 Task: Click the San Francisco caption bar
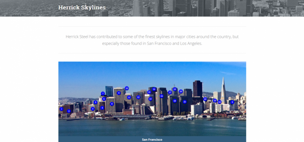(152, 139)
